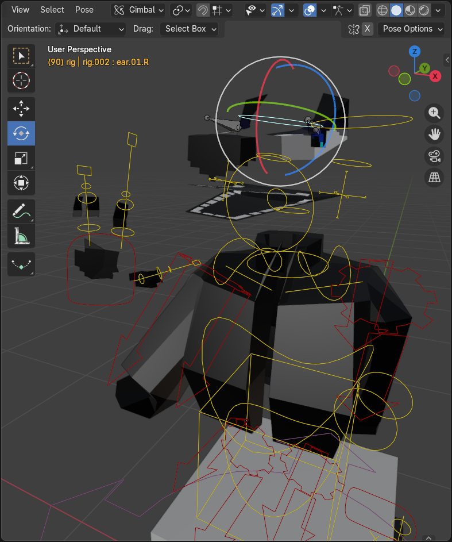Screen dimensions: 452x542
Task: Click the red X axis on gizmo
Action: [435, 76]
